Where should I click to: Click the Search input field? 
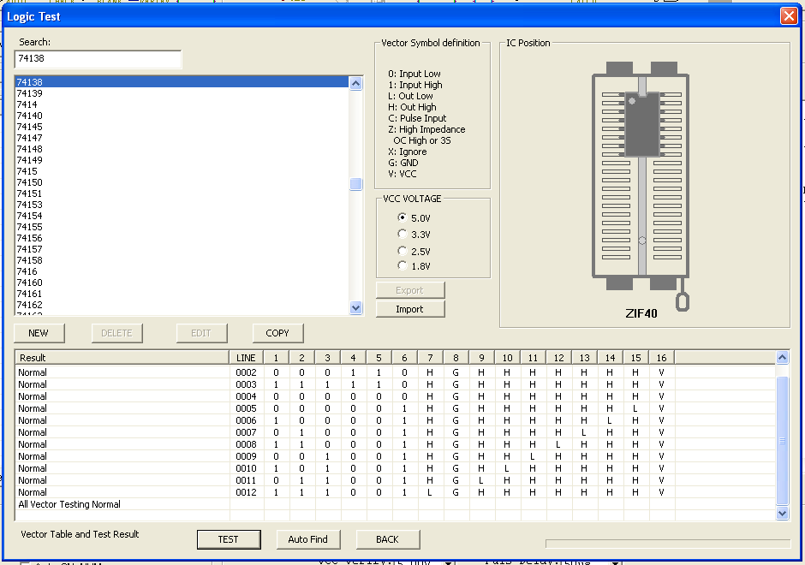[x=98, y=59]
